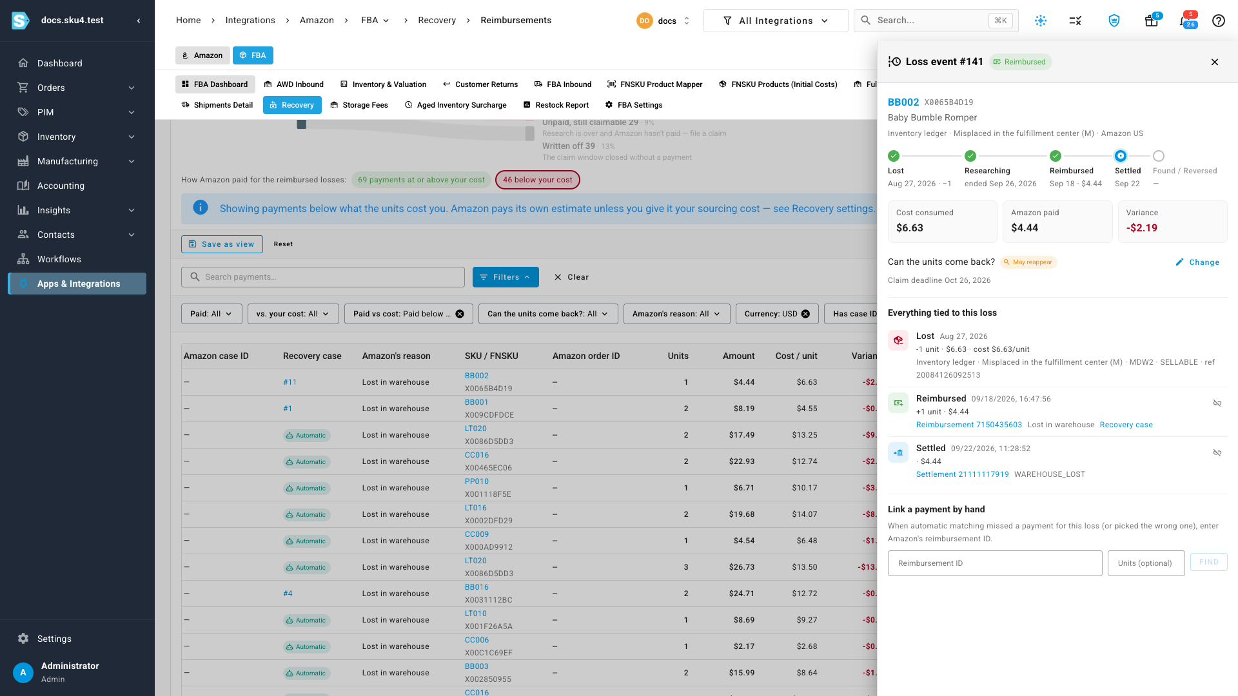The height and width of the screenshot is (696, 1238).
Task: Select the Found / Reversed timeline step
Action: (x=1159, y=156)
